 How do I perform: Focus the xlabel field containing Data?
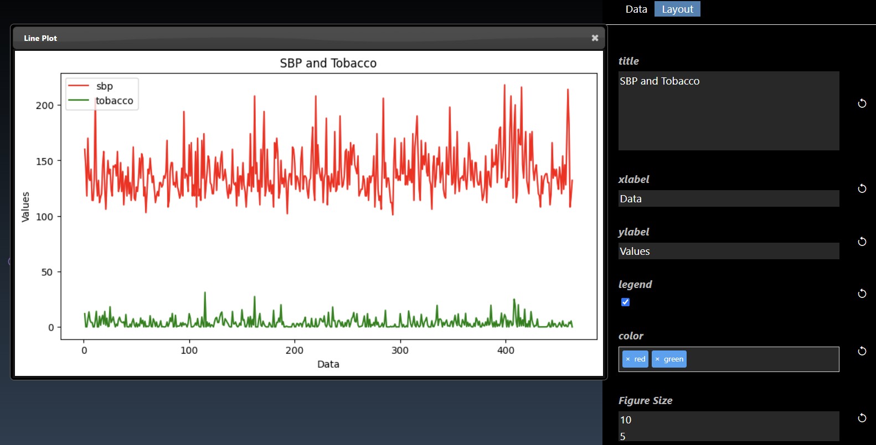[x=728, y=199]
